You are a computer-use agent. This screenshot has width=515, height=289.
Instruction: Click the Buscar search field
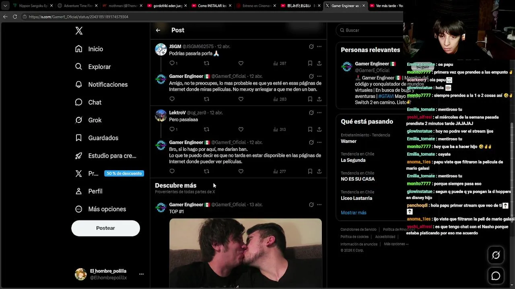(x=370, y=30)
